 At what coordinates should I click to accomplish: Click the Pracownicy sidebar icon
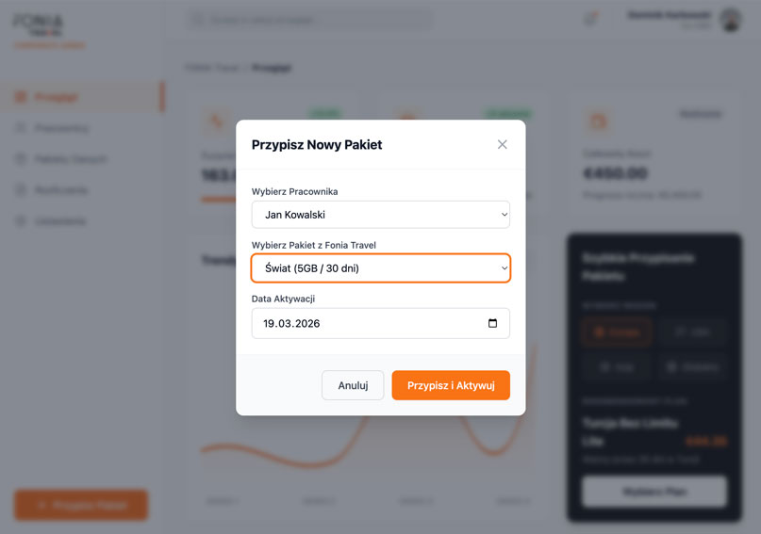click(x=21, y=128)
